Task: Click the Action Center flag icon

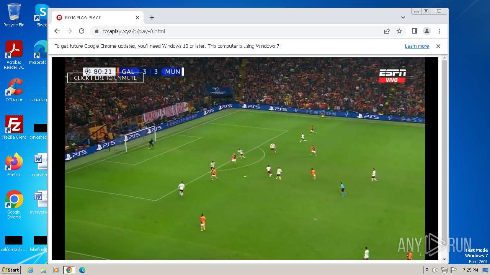Action: coord(453,270)
